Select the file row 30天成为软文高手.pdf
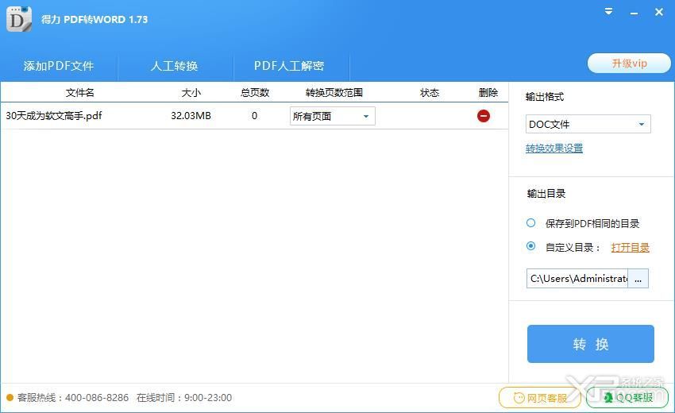This screenshot has width=675, height=413. [254, 116]
